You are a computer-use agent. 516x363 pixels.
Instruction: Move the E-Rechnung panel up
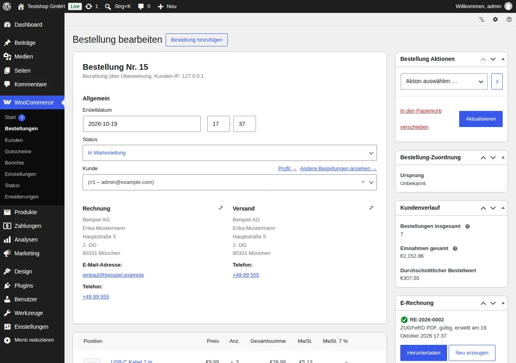(483, 303)
